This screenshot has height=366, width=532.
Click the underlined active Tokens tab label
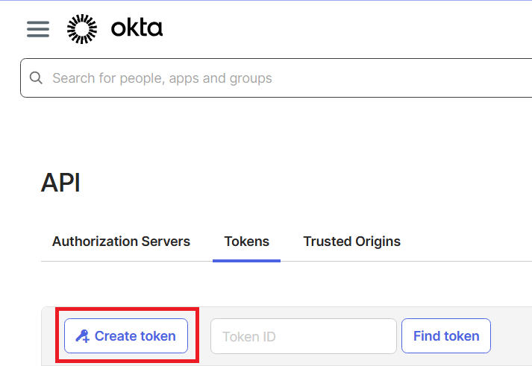(x=246, y=242)
